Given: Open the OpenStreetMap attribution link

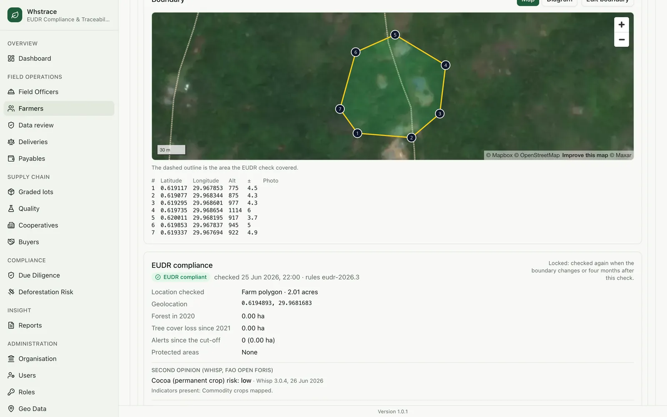Looking at the screenshot, I should click(x=537, y=155).
